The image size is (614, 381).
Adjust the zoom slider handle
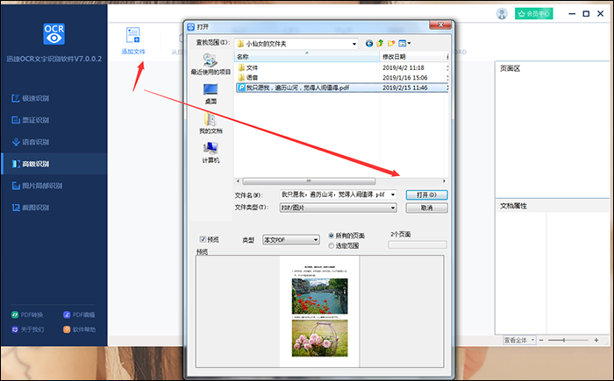click(x=564, y=341)
